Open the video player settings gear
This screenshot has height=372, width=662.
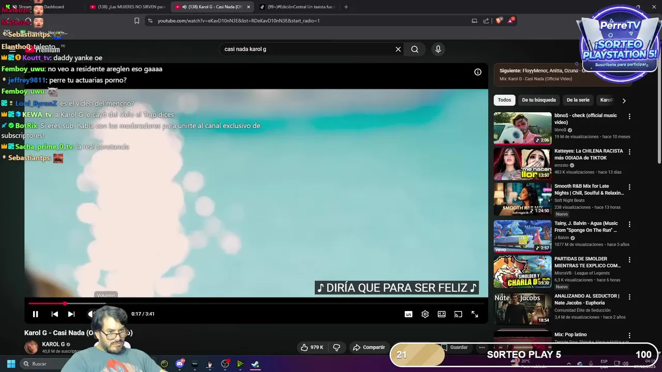[x=425, y=314]
